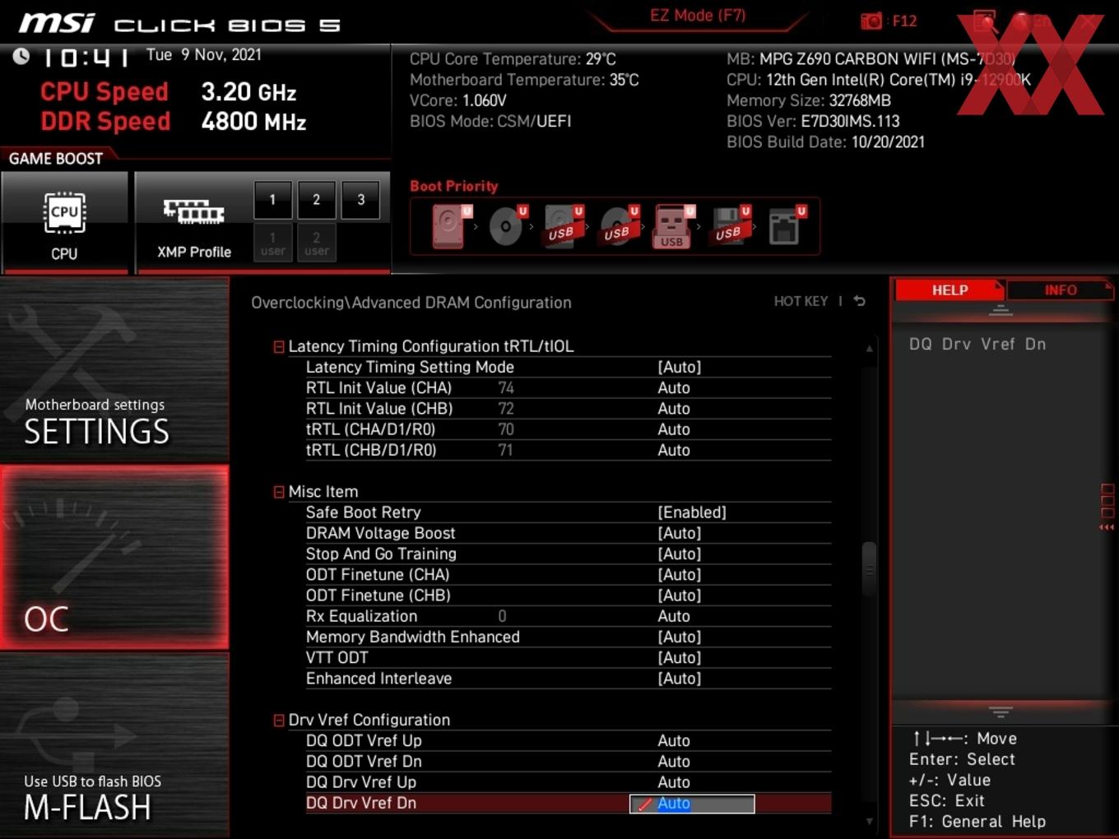Select XMP user profile 2
Viewport: 1119px width, 839px height.
(317, 243)
